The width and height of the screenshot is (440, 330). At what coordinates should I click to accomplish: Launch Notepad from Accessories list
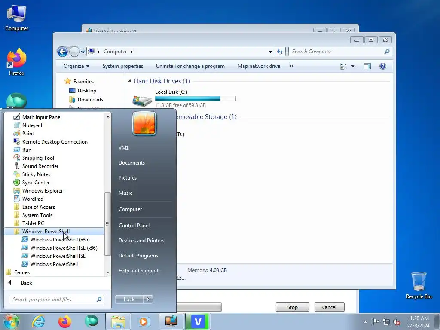[x=32, y=125]
